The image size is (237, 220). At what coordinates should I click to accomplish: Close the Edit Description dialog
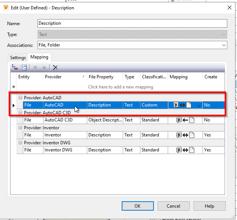click(x=229, y=7)
